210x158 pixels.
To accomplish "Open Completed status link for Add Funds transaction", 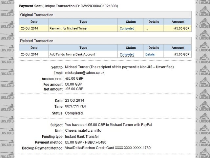I will [x=127, y=54].
